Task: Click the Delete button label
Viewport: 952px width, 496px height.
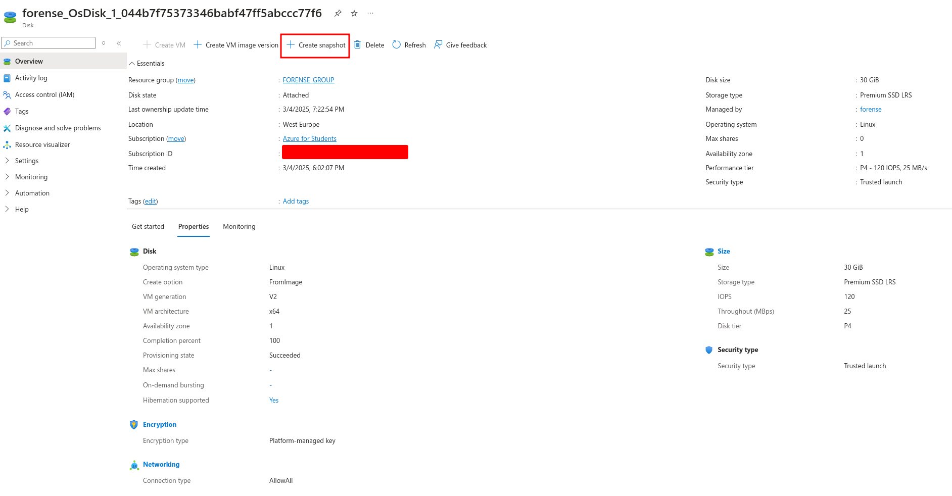Action: (375, 45)
